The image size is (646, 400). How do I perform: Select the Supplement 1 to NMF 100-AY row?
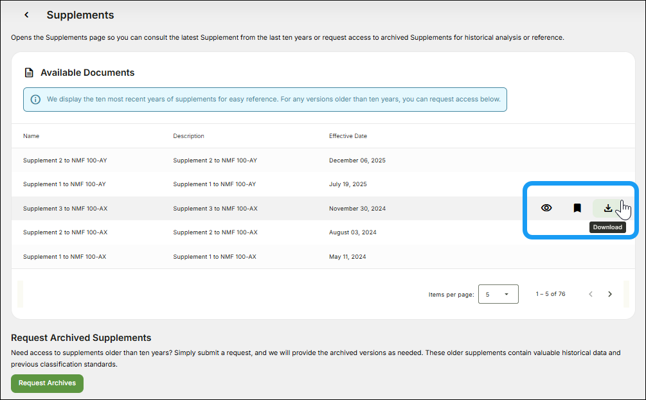click(64, 184)
